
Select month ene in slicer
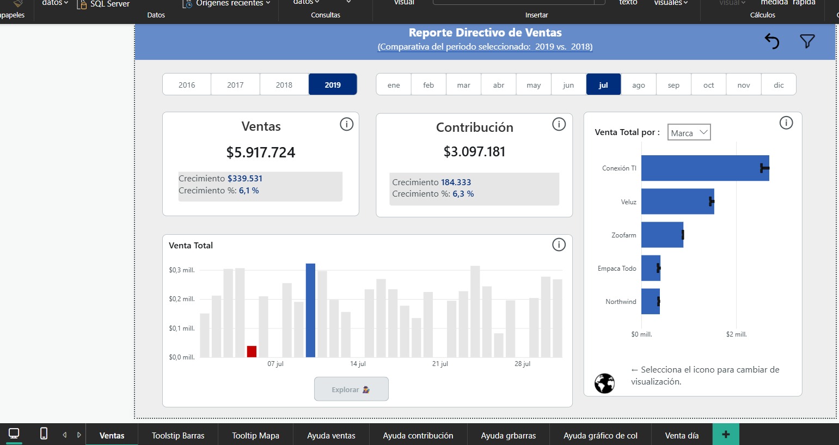pyautogui.click(x=394, y=84)
